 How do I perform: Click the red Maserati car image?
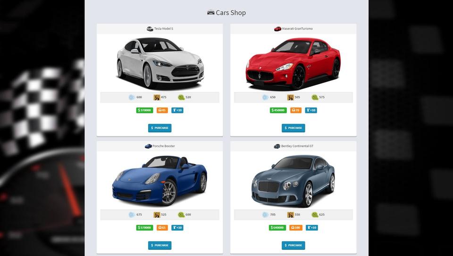click(293, 64)
